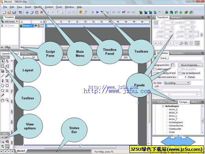Check the Stop playing at end checkbox

coord(155,73)
